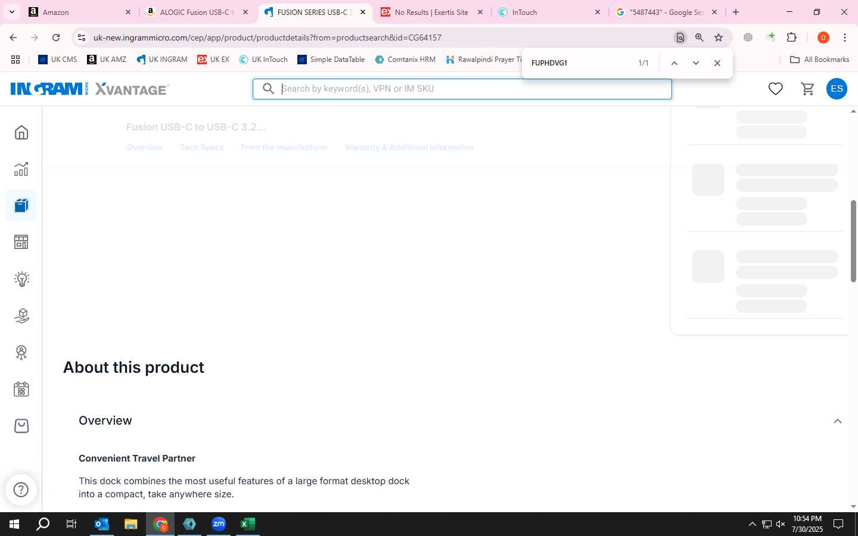Viewport: 858px width, 536px height.
Task: Open the Tech Specs section link
Action: click(x=202, y=147)
